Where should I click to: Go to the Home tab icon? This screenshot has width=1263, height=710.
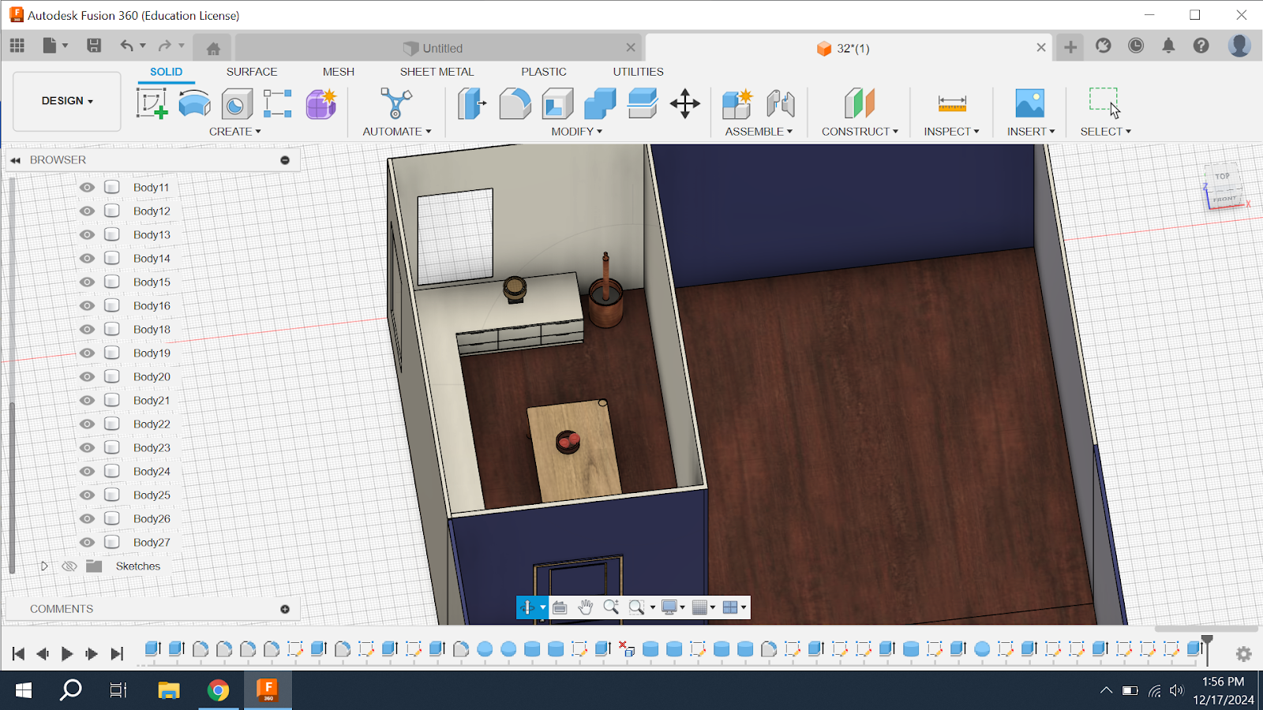point(213,48)
